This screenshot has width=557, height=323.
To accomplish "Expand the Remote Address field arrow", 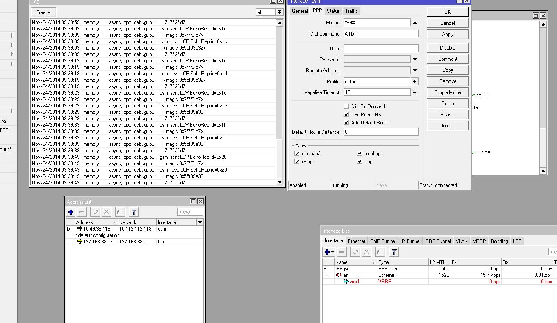I will pos(415,71).
